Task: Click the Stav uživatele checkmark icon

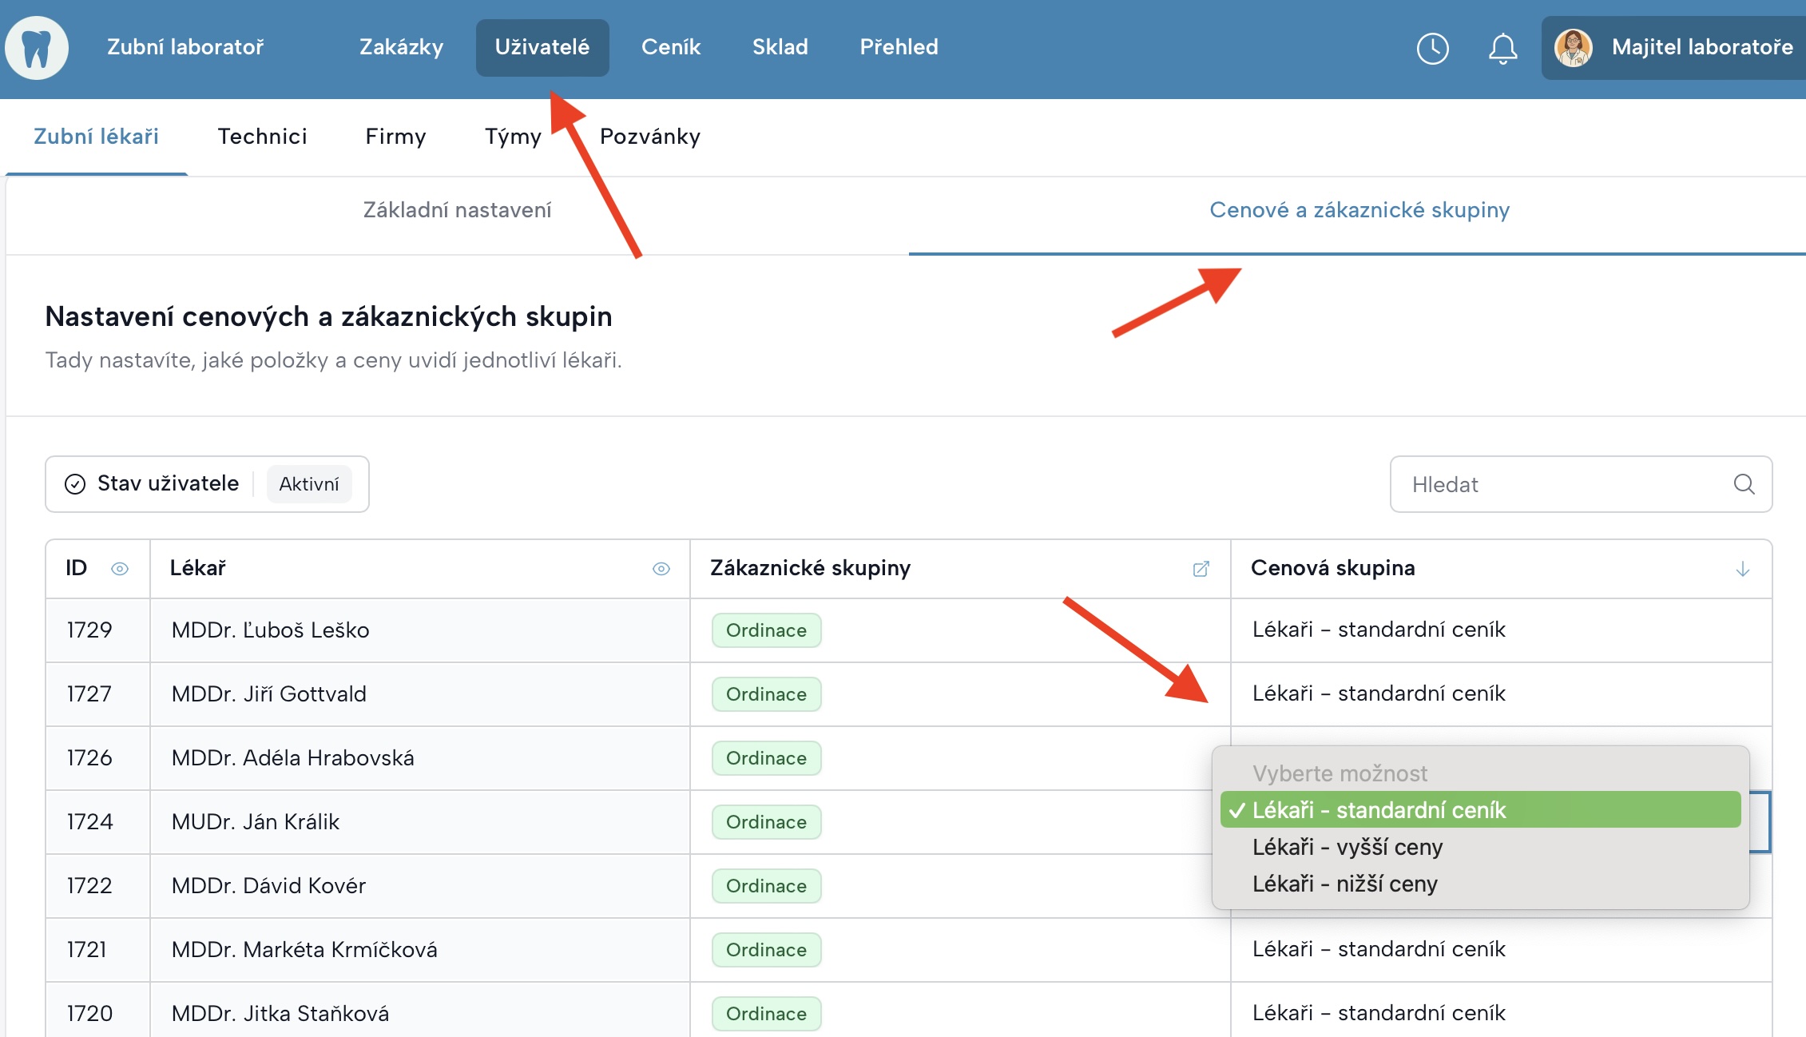Action: [x=75, y=484]
